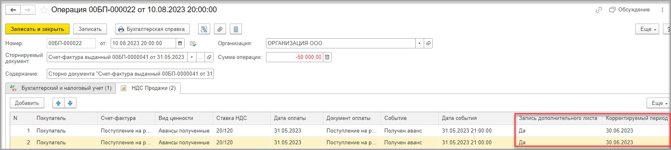Switch to Бухгалтерский и налоговый учет tab

61,88
